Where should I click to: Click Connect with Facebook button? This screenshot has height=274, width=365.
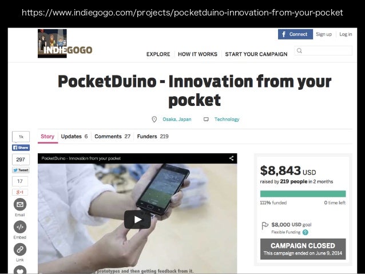pos(295,34)
